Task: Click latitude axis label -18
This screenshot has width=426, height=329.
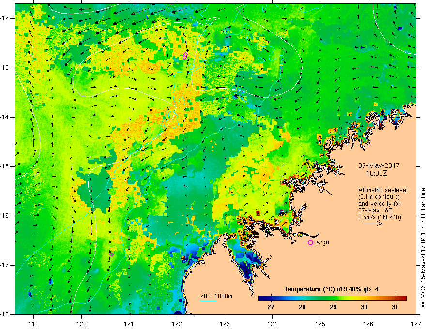Action: tap(5, 314)
